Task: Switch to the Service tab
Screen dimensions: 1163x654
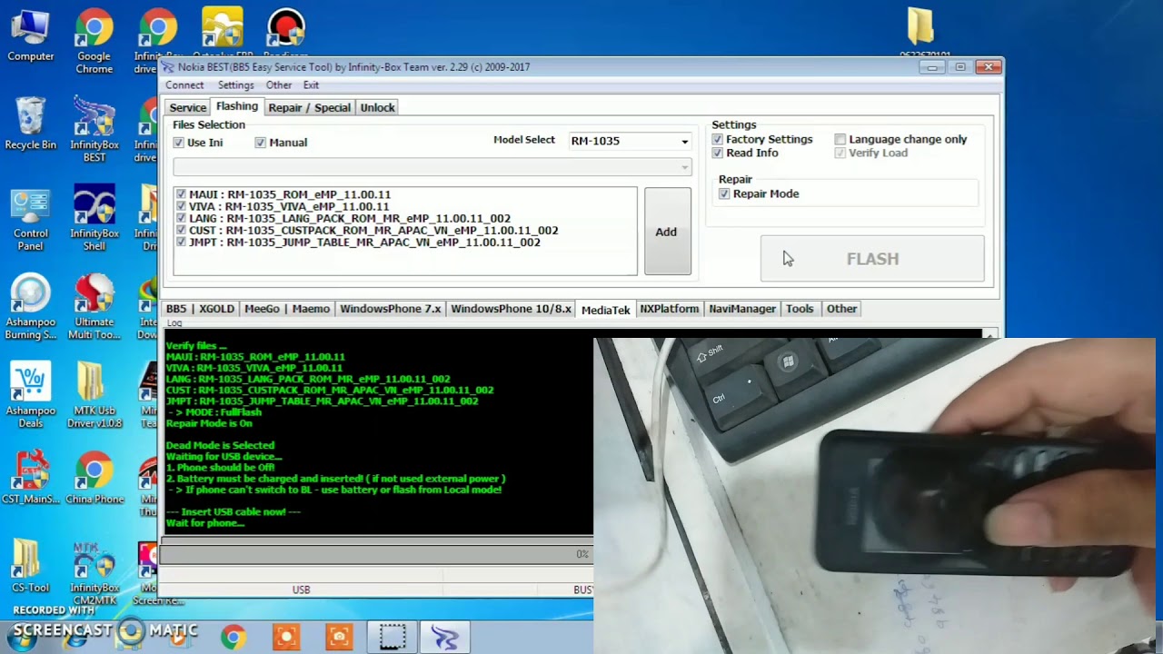Action: tap(188, 107)
